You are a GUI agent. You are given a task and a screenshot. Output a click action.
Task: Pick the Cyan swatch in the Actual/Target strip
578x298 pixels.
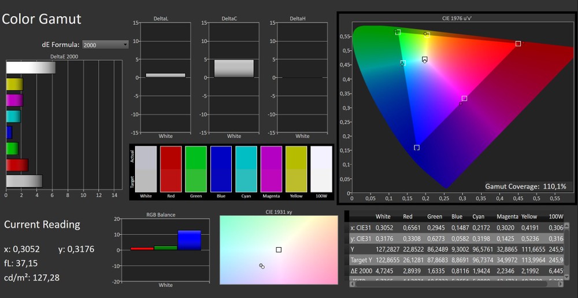click(246, 169)
